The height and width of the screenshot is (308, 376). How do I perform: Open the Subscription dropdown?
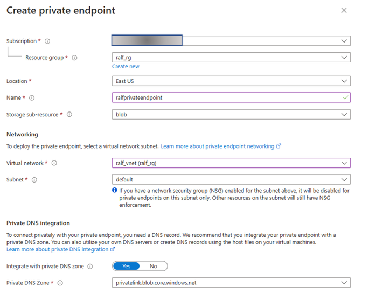tap(344, 41)
